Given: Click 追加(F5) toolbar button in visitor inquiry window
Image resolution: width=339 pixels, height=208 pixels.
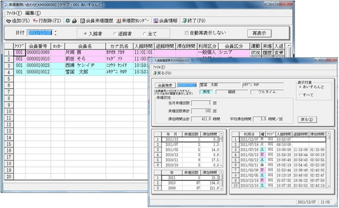Looking at the screenshot, I should click(x=18, y=21).
